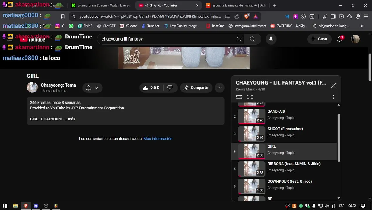Click the DOWNPOUR thumbnail showing 1:50

[252, 186]
